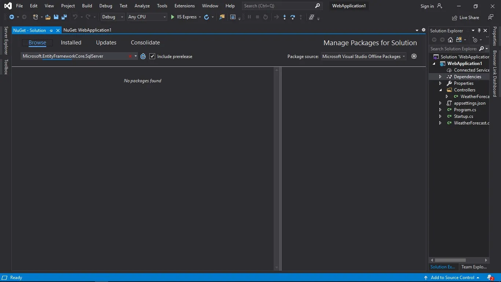Click the Solution Explorer search magnifier icon
Viewport: 501px width, 282px height.
[482, 48]
